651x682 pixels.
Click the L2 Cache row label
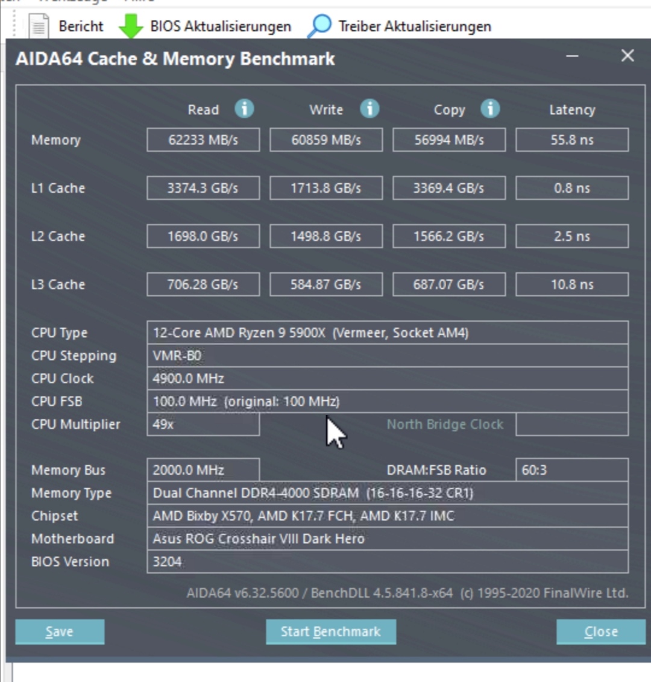coord(58,236)
